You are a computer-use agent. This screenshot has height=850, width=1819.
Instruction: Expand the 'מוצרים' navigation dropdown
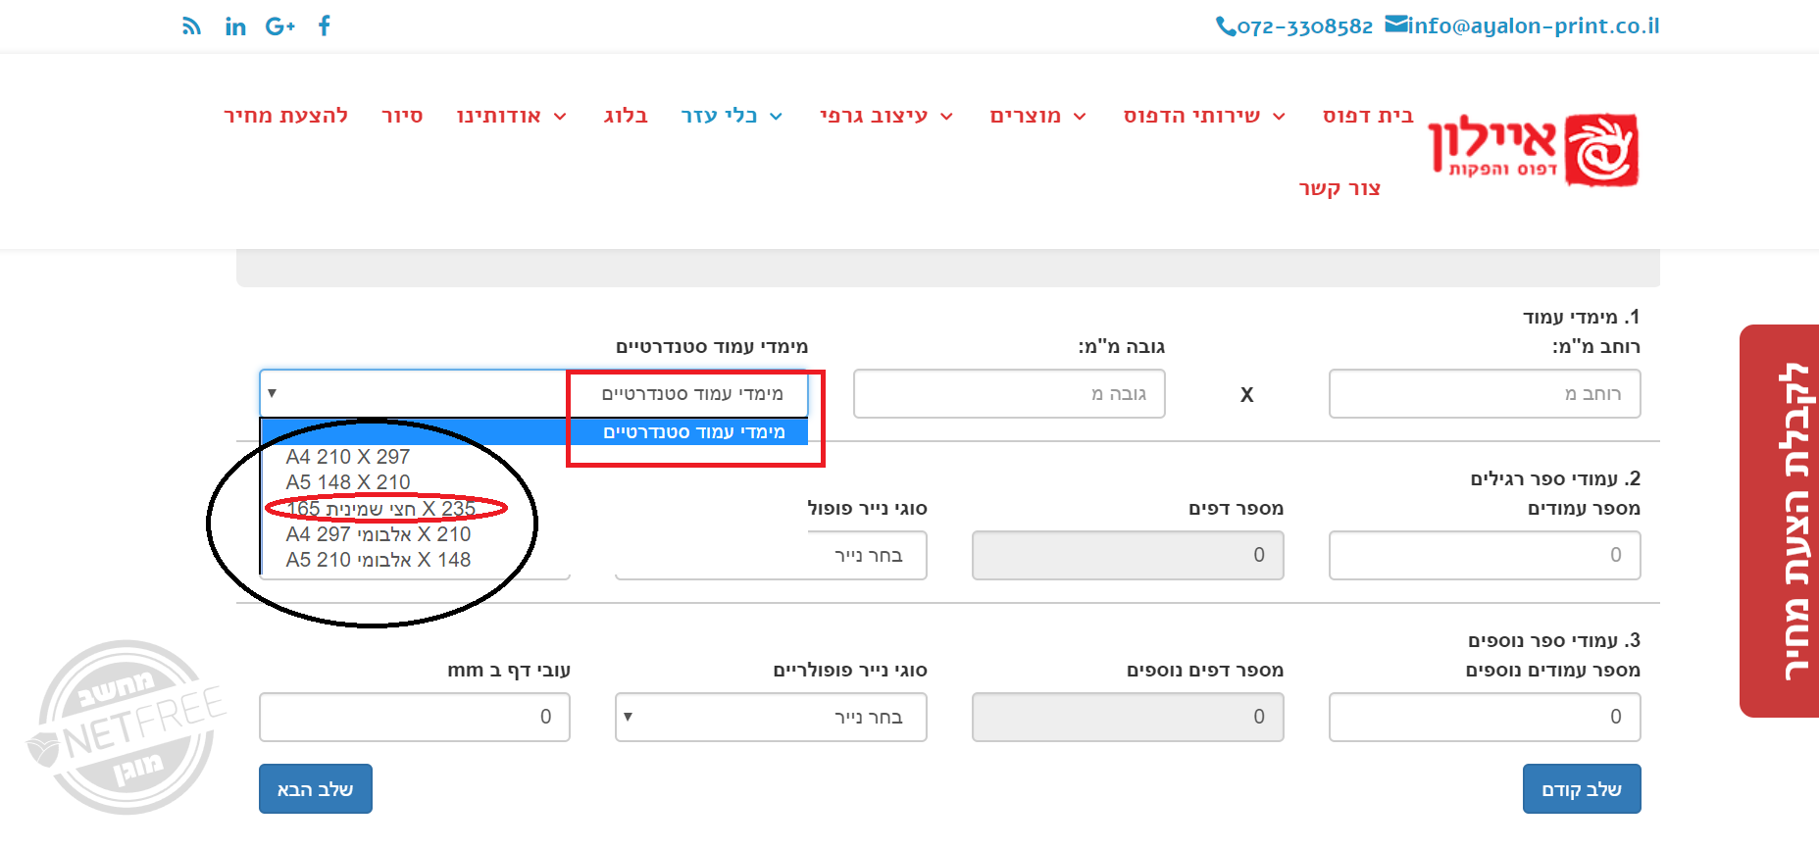[1037, 116]
